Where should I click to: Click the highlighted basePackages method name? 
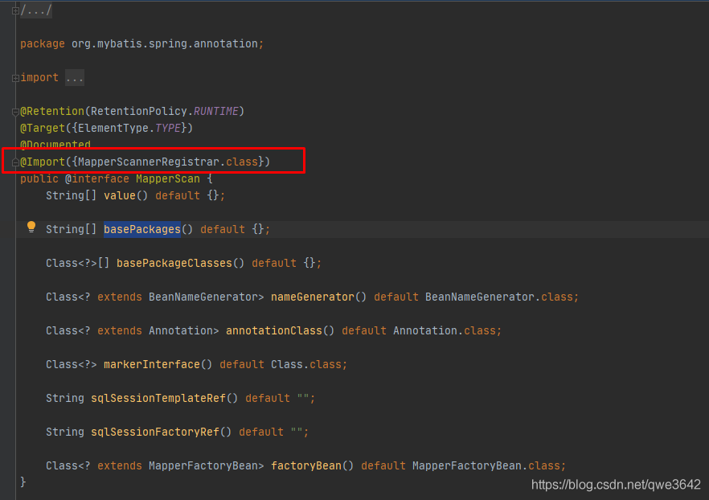point(142,229)
